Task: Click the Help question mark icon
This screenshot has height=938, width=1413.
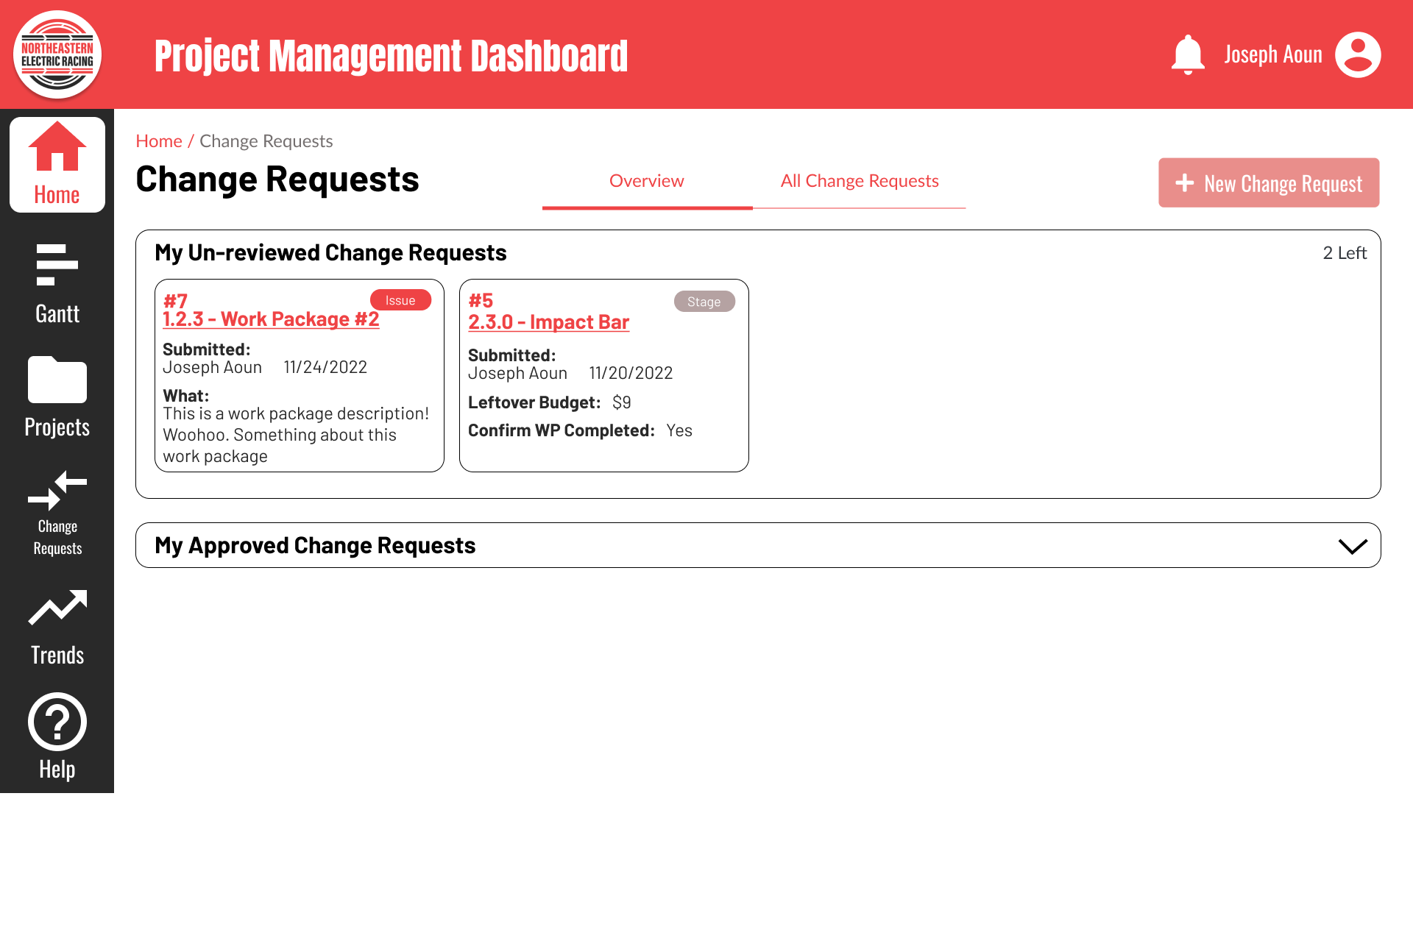Action: coord(57,722)
